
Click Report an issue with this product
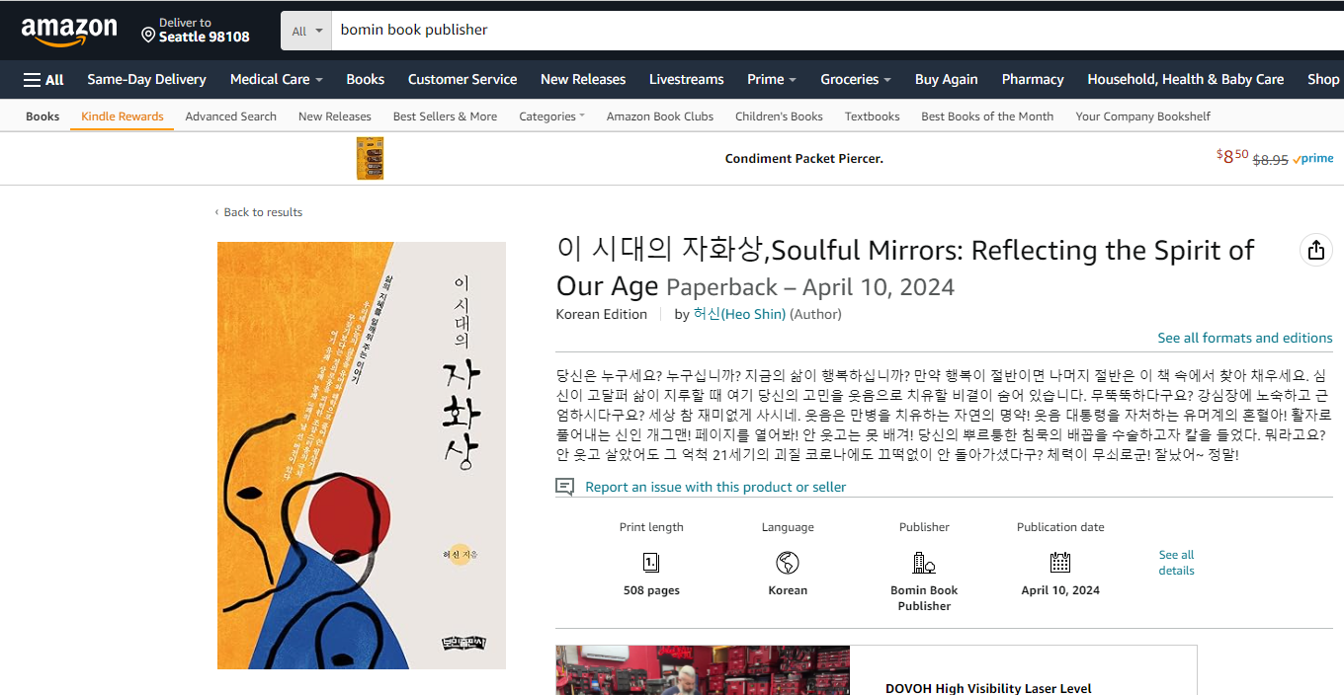click(x=715, y=487)
